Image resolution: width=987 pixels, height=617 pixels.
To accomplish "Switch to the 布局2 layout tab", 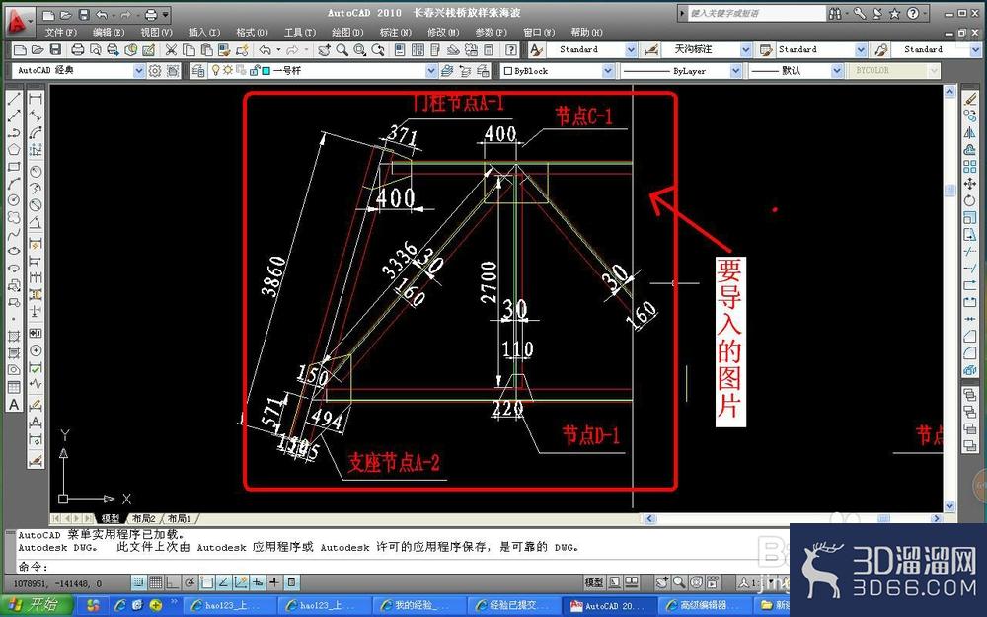I will pos(143,519).
